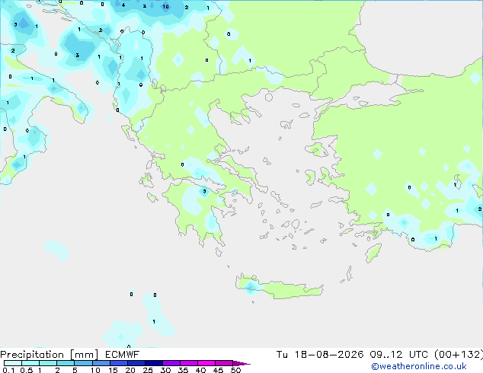Click the '10' precipitation value on the map
This screenshot has width=483, height=373.
(x=166, y=6)
